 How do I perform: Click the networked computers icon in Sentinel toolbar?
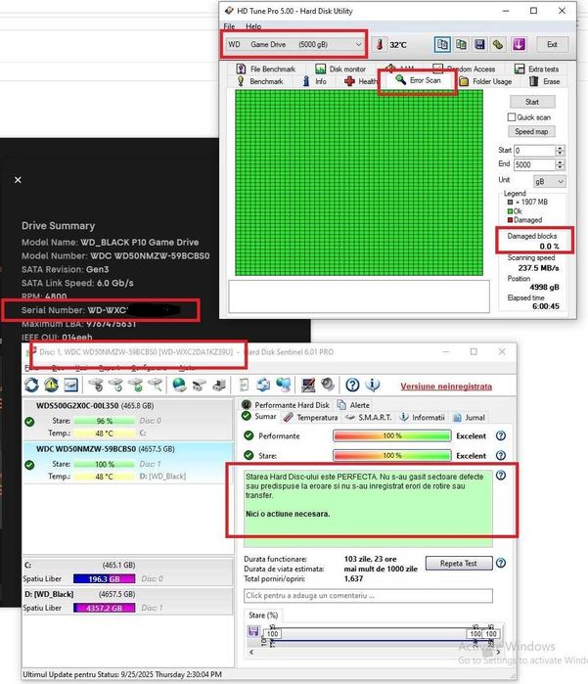(283, 385)
